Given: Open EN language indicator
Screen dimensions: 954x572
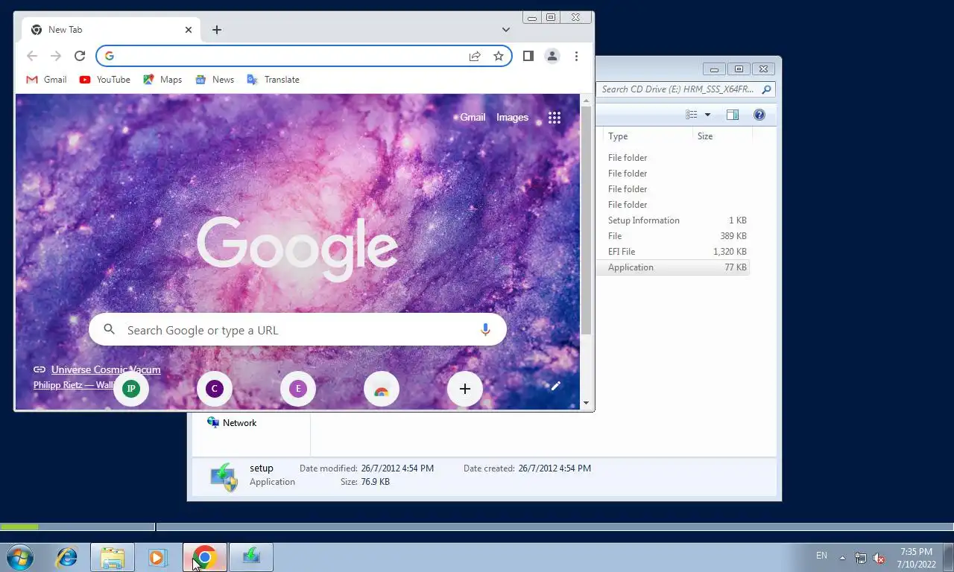Looking at the screenshot, I should click(x=821, y=556).
